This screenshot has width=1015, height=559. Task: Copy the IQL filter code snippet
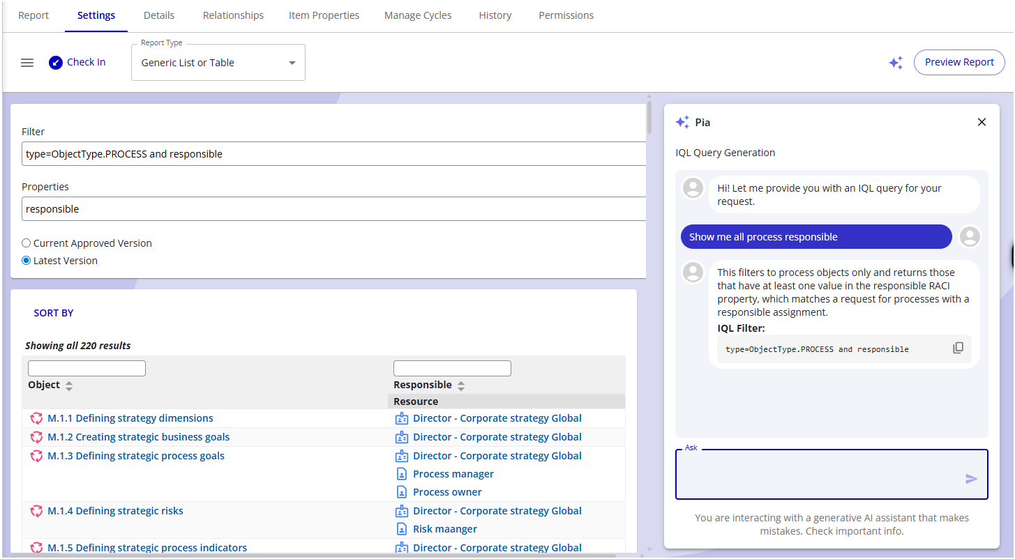coord(958,348)
